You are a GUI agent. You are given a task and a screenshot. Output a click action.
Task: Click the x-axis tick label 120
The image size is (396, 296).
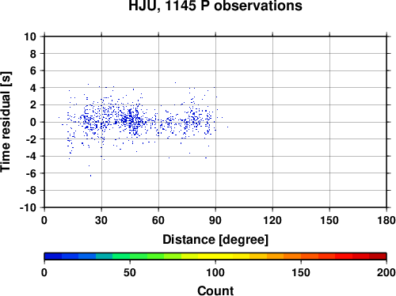[272, 220]
